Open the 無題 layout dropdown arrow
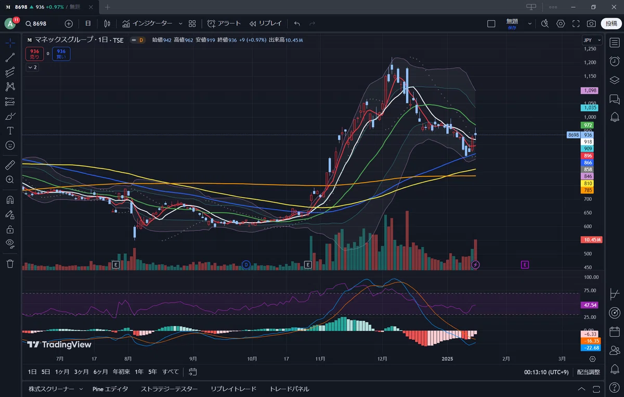The width and height of the screenshot is (624, 397). [x=530, y=23]
